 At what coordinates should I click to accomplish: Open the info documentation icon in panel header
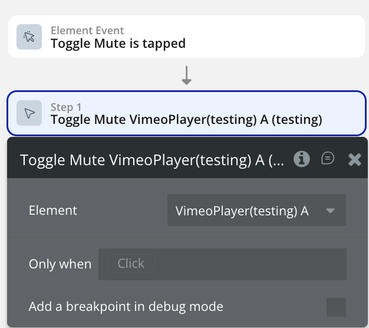coord(302,159)
